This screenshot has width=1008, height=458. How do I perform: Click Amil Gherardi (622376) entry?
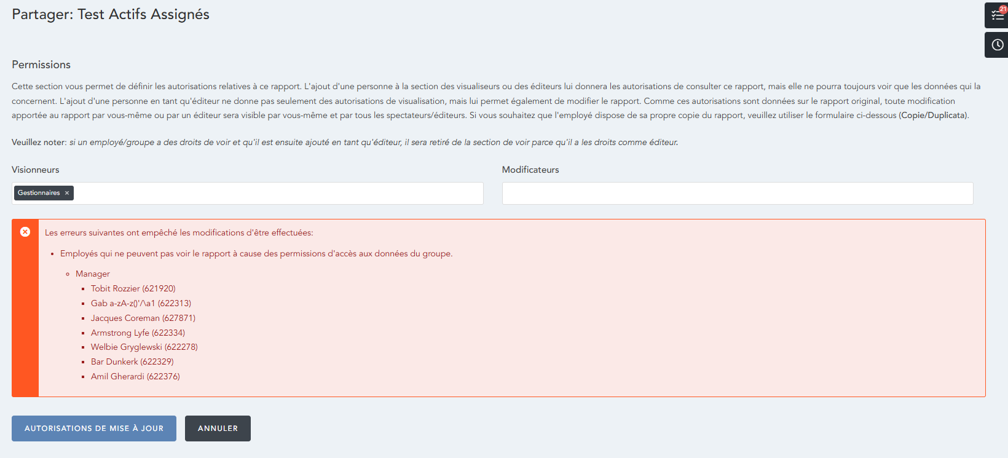(x=135, y=377)
